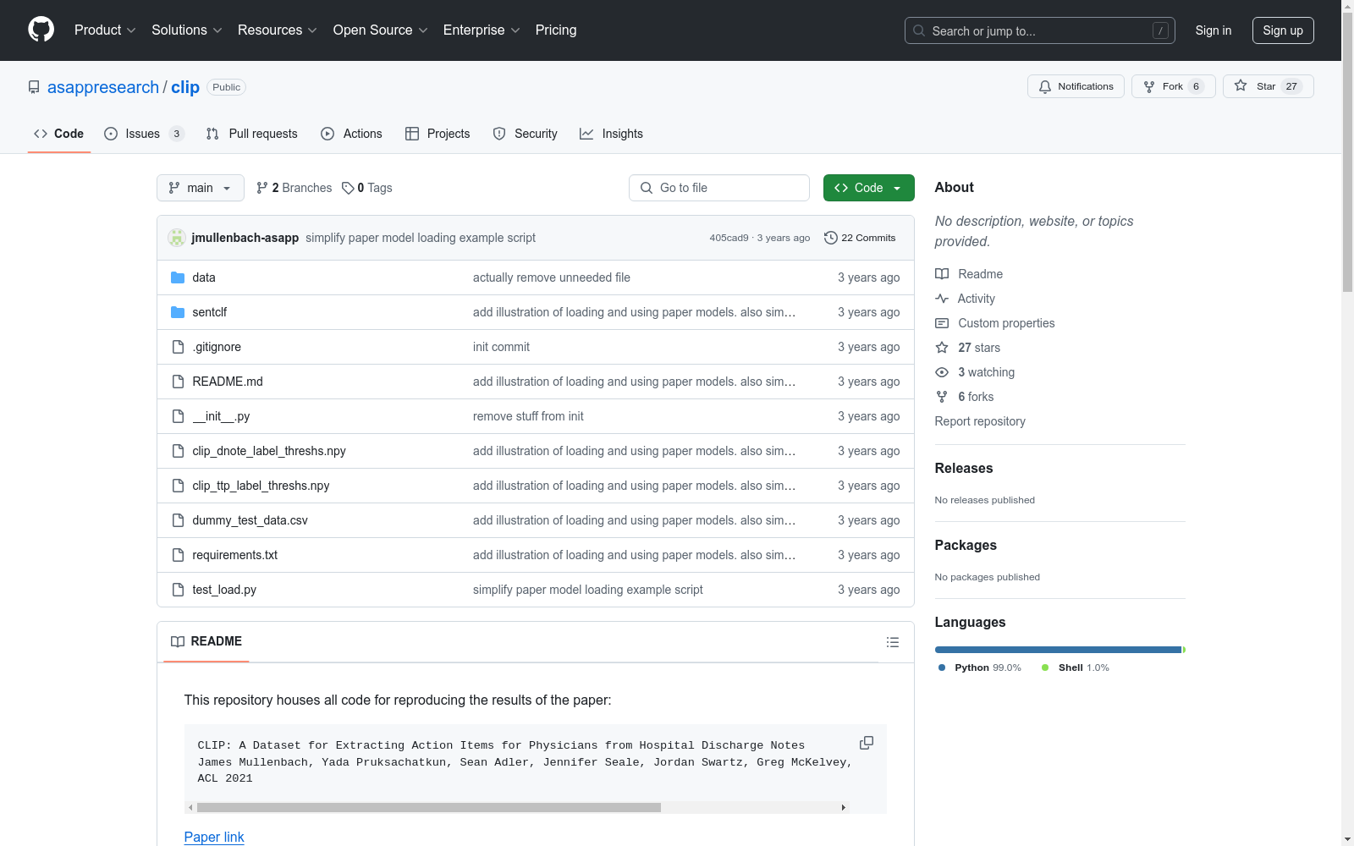The height and width of the screenshot is (846, 1354).
Task: Click the fork icon beside 6 forks
Action: 942,397
